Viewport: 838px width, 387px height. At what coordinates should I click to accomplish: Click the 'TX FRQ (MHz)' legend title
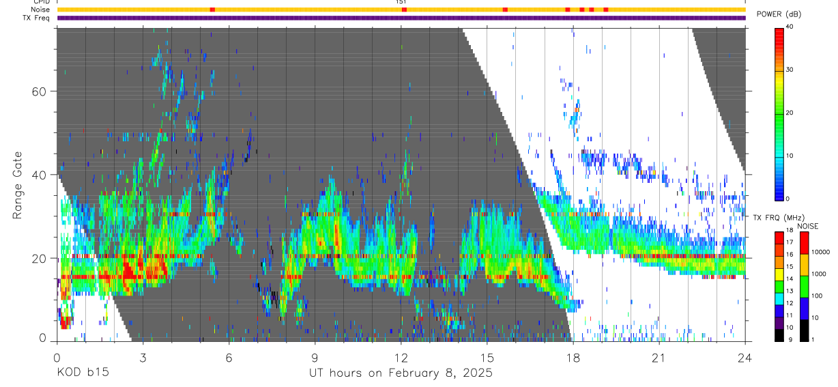pos(778,218)
